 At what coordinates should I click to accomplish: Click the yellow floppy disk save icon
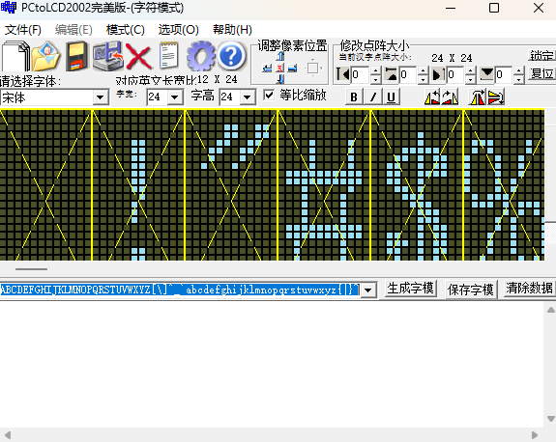coord(76,56)
